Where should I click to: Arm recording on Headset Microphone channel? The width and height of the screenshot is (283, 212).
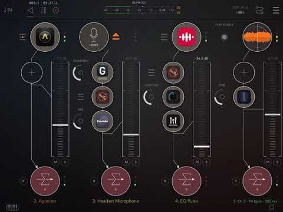tap(94, 181)
